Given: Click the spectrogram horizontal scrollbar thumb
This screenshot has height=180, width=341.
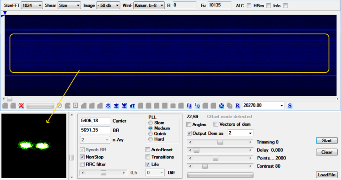Looking at the screenshot, I should pos(10,99).
